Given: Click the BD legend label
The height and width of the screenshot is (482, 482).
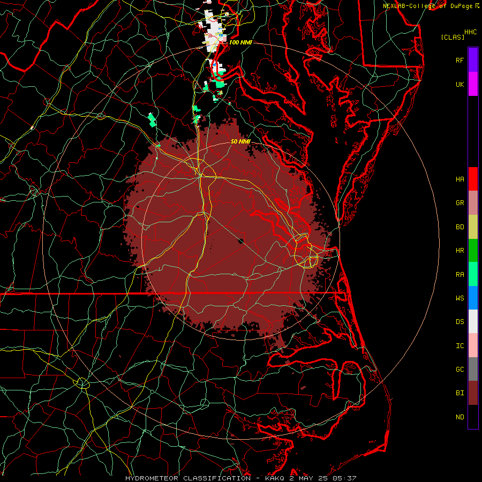Looking at the screenshot, I should click(x=460, y=227).
